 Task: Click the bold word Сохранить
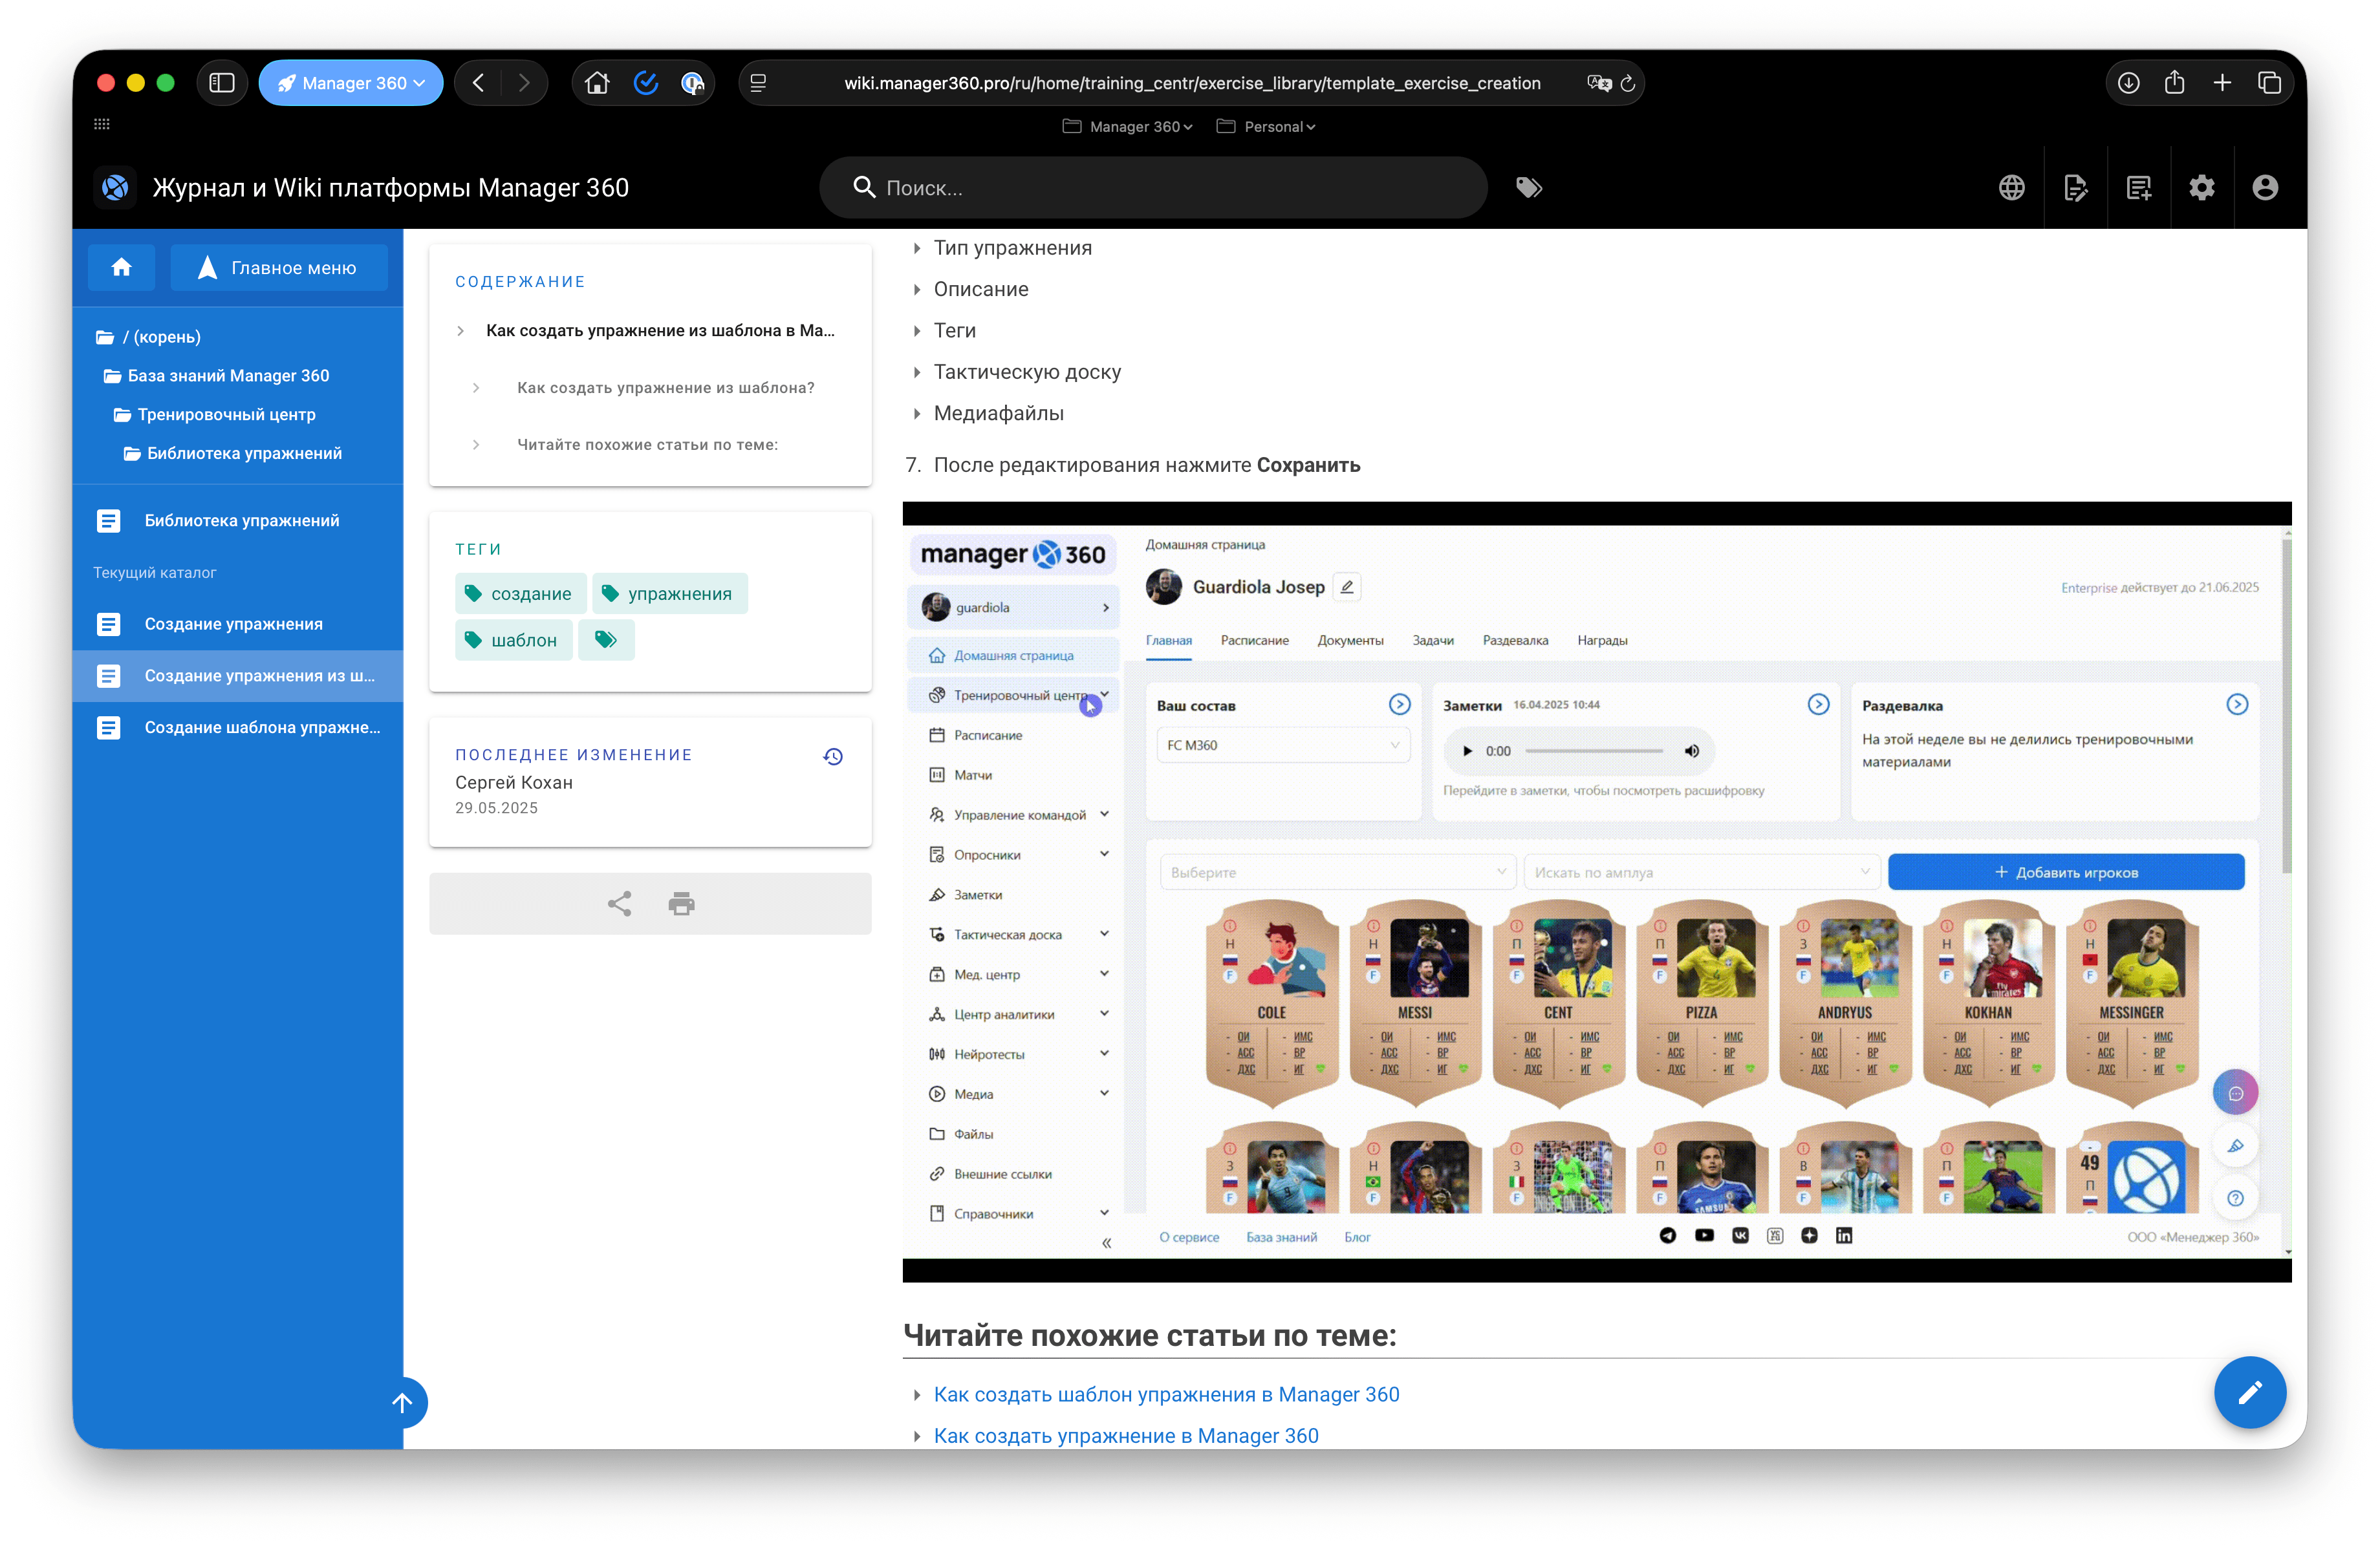coord(1308,465)
